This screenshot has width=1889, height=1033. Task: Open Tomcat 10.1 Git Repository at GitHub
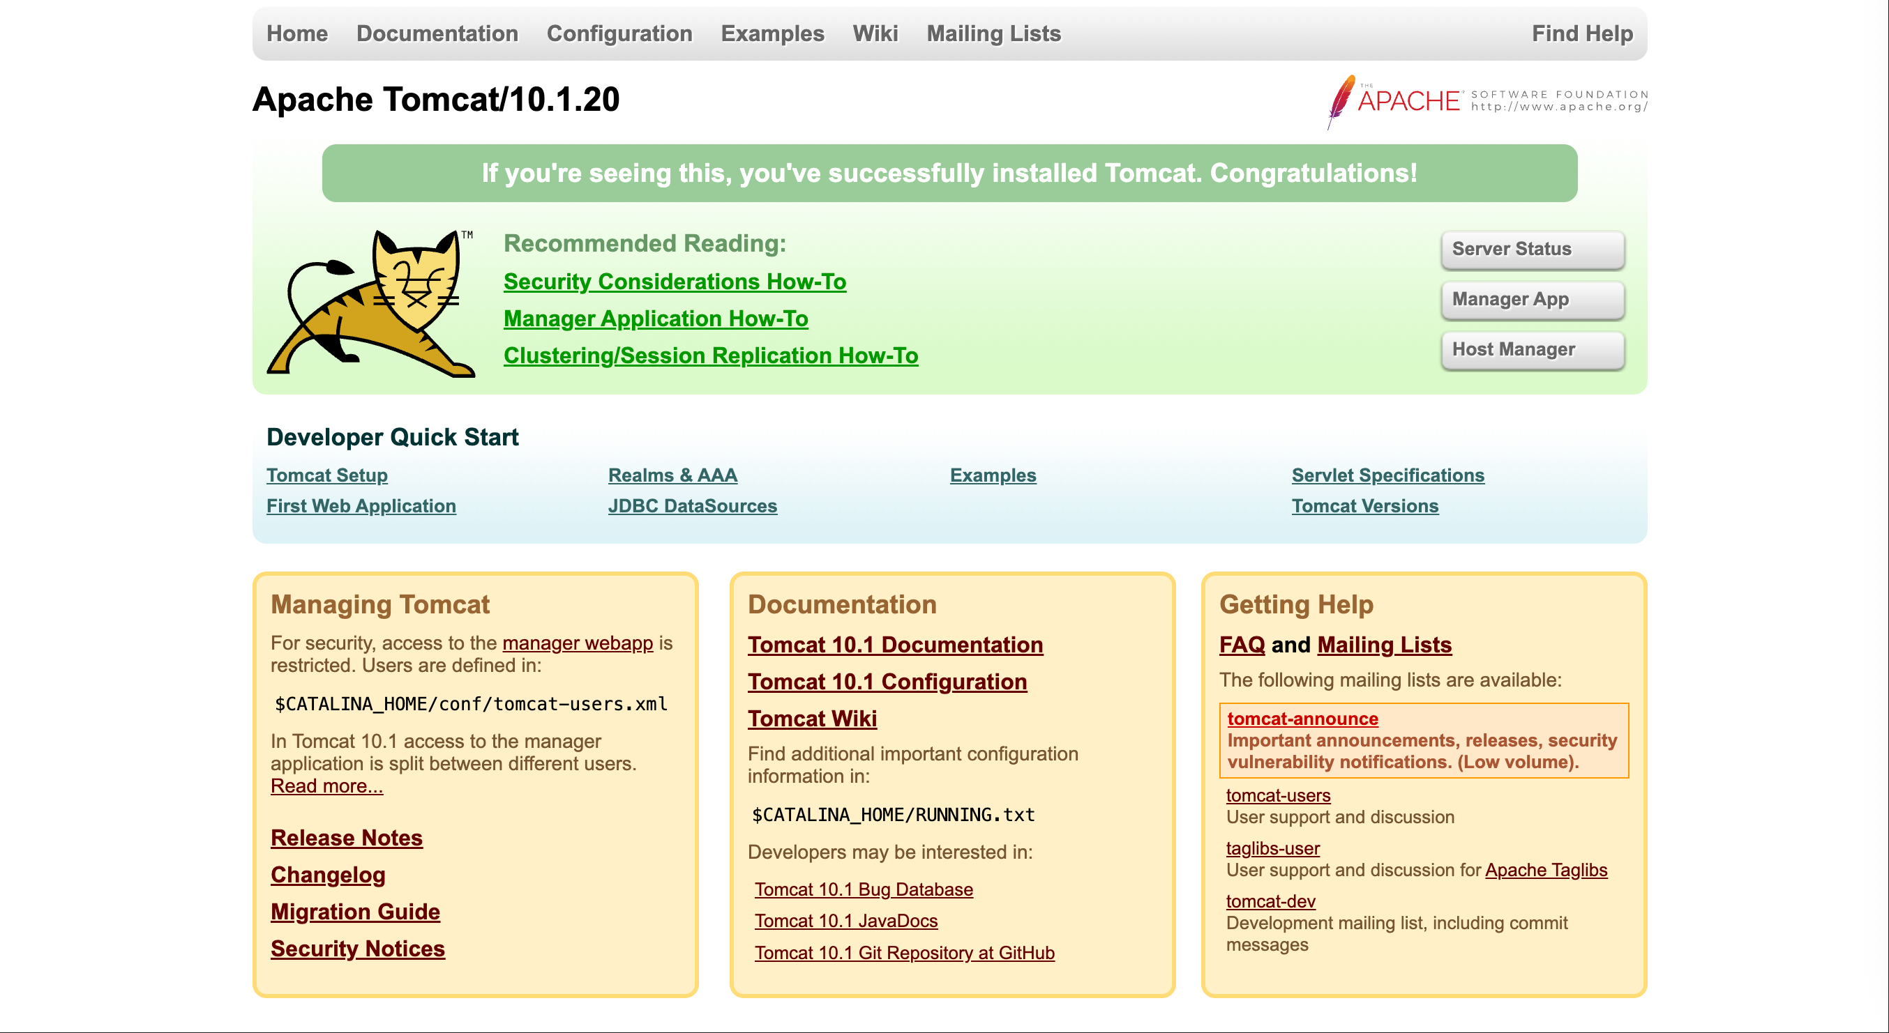click(x=904, y=953)
